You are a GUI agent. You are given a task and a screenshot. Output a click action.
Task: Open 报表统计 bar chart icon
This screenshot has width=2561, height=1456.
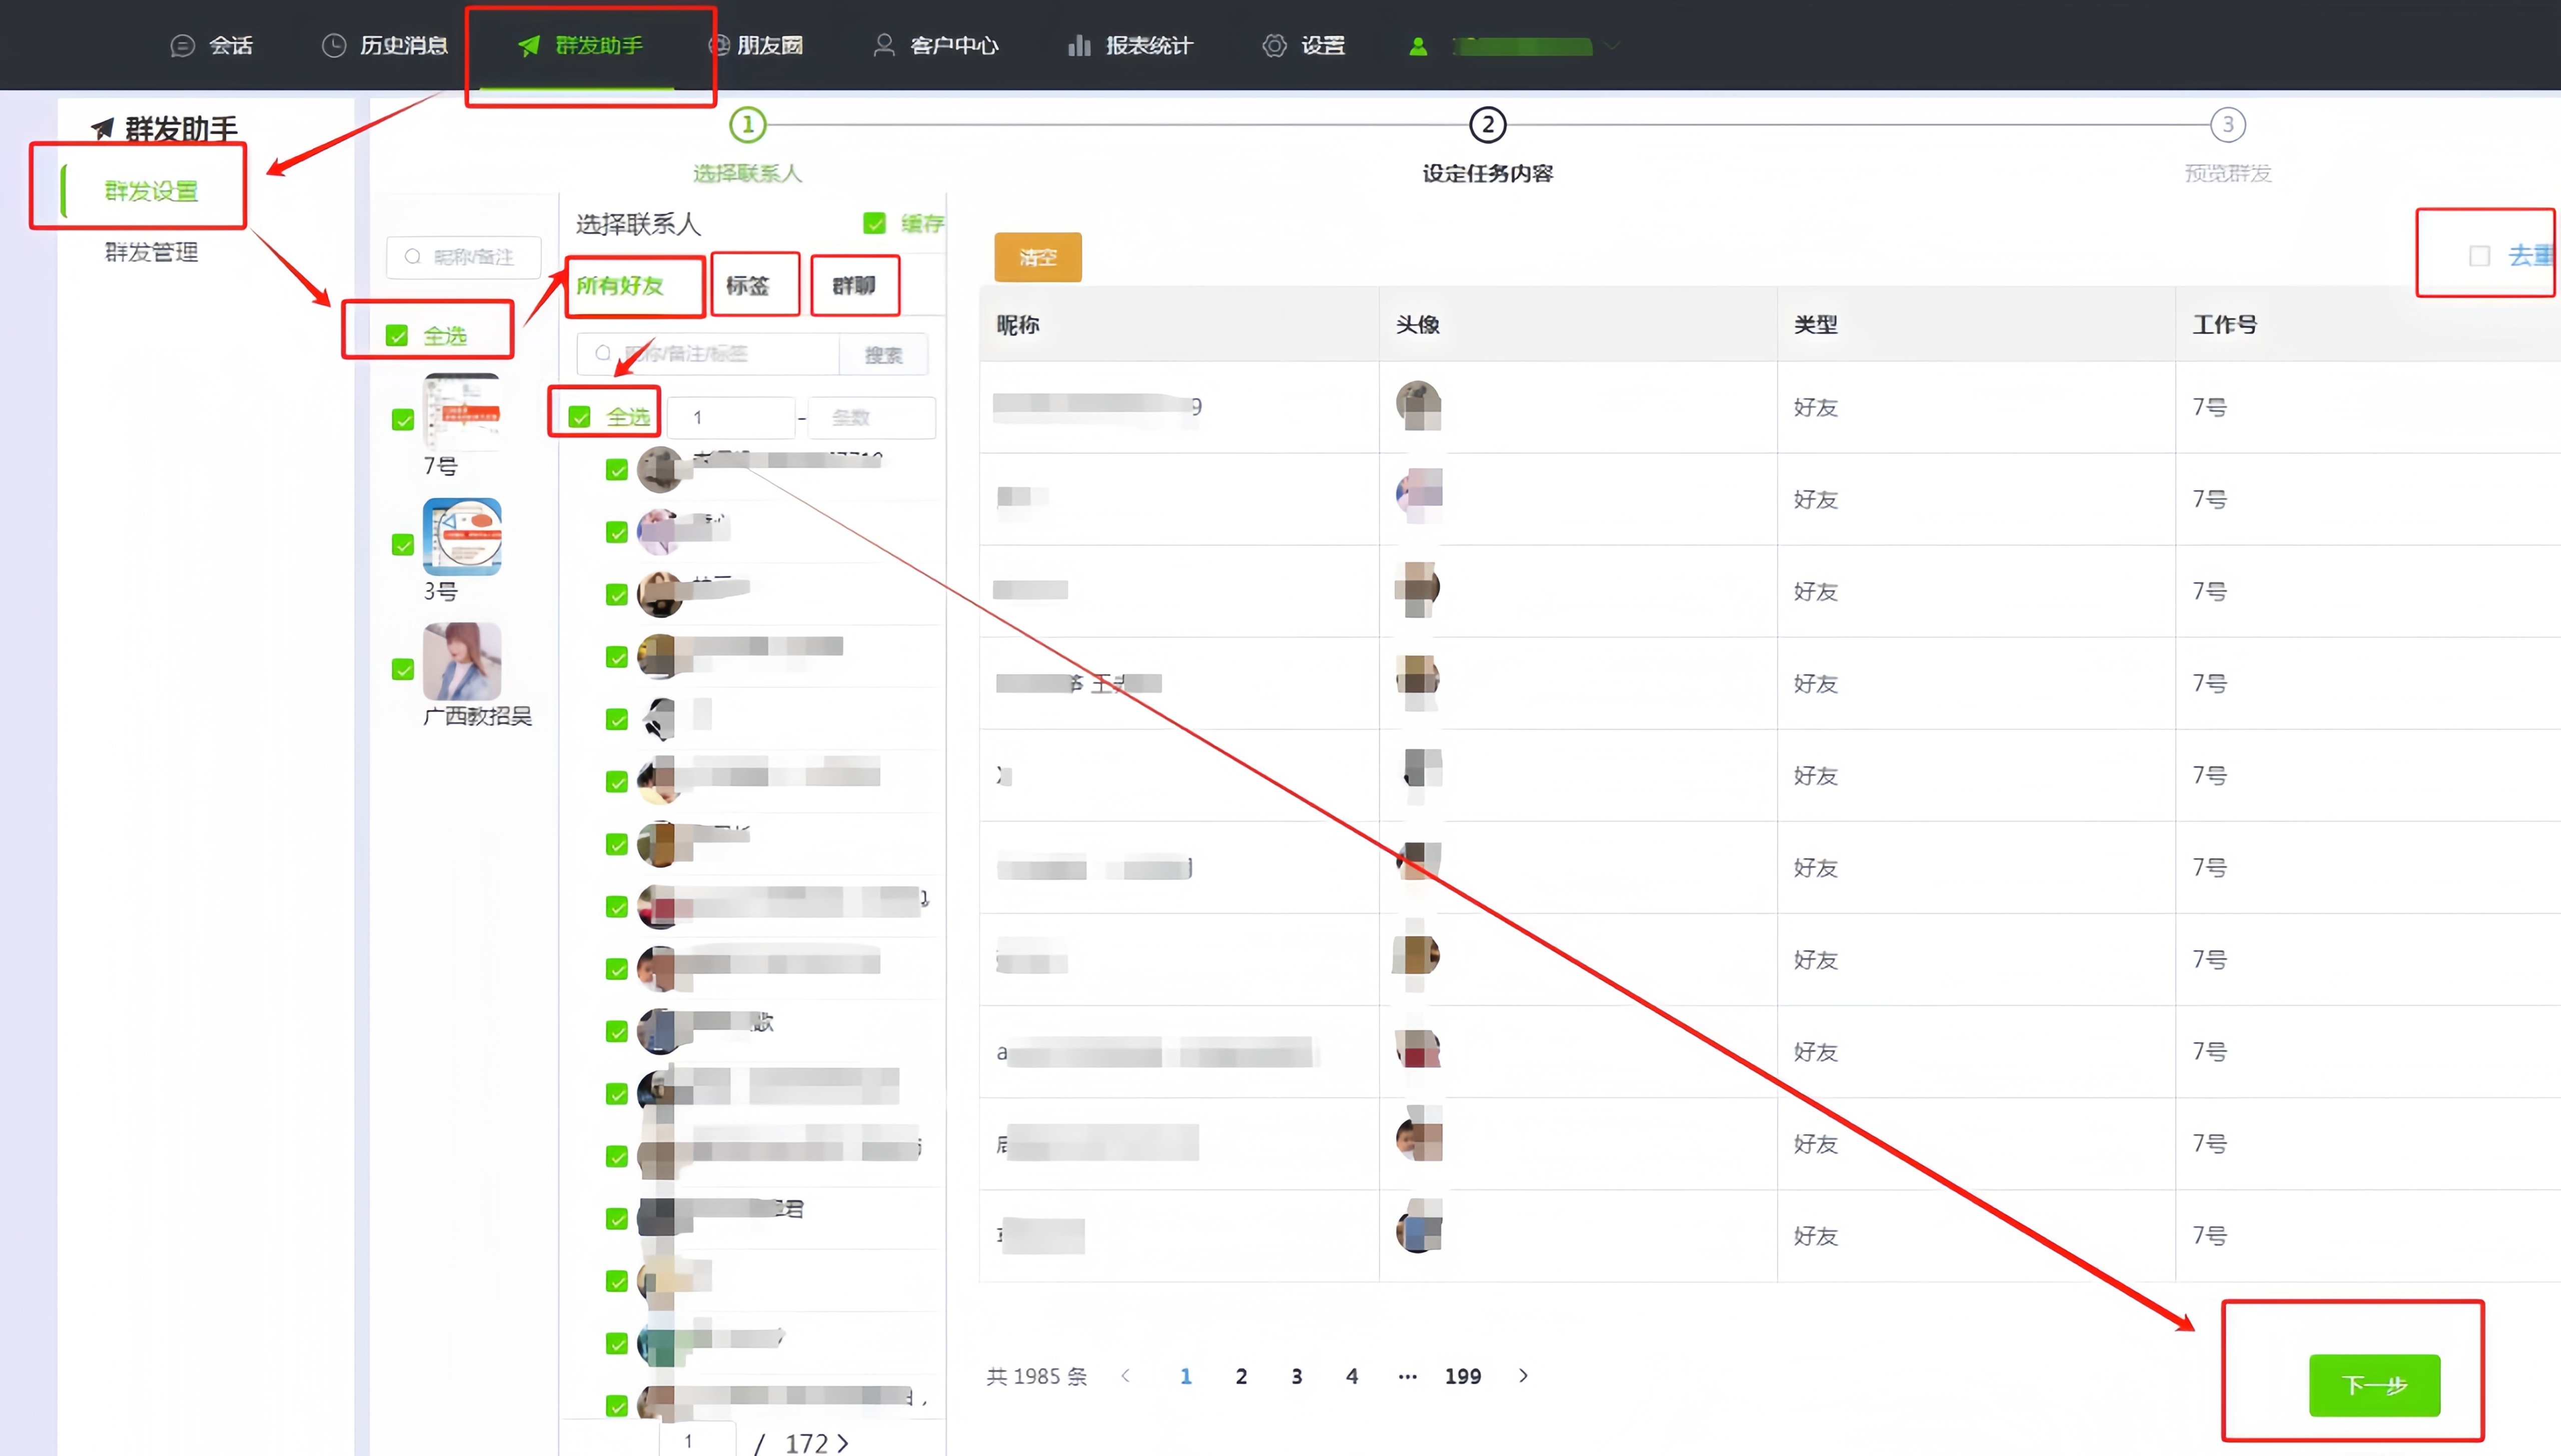tap(1078, 46)
